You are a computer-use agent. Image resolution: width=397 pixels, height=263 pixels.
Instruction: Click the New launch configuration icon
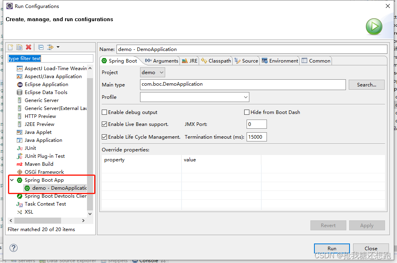10,47
